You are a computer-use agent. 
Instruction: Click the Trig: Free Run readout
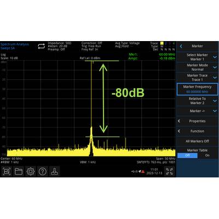pyautogui.click(x=91, y=47)
